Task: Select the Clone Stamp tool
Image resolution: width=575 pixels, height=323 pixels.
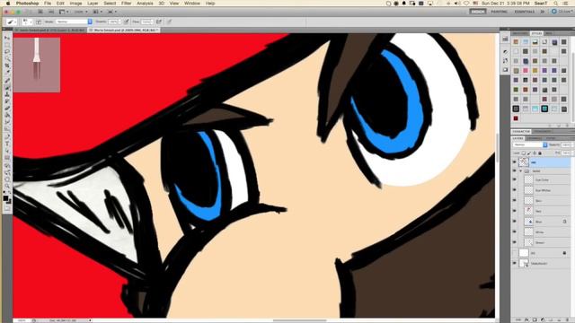Action: click(7, 94)
